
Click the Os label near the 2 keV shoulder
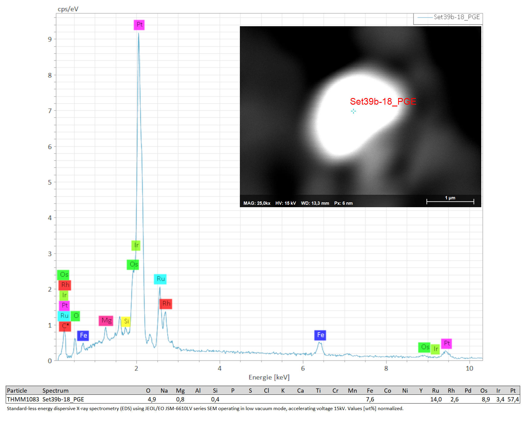(x=133, y=265)
